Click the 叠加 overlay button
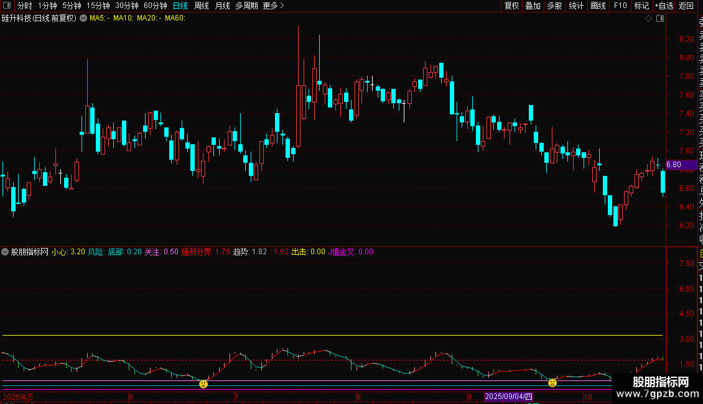The width and height of the screenshot is (703, 404). tap(533, 6)
